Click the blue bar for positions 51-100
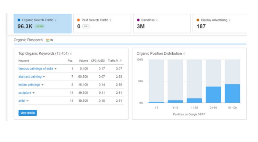The image size is (258, 142). (233, 93)
